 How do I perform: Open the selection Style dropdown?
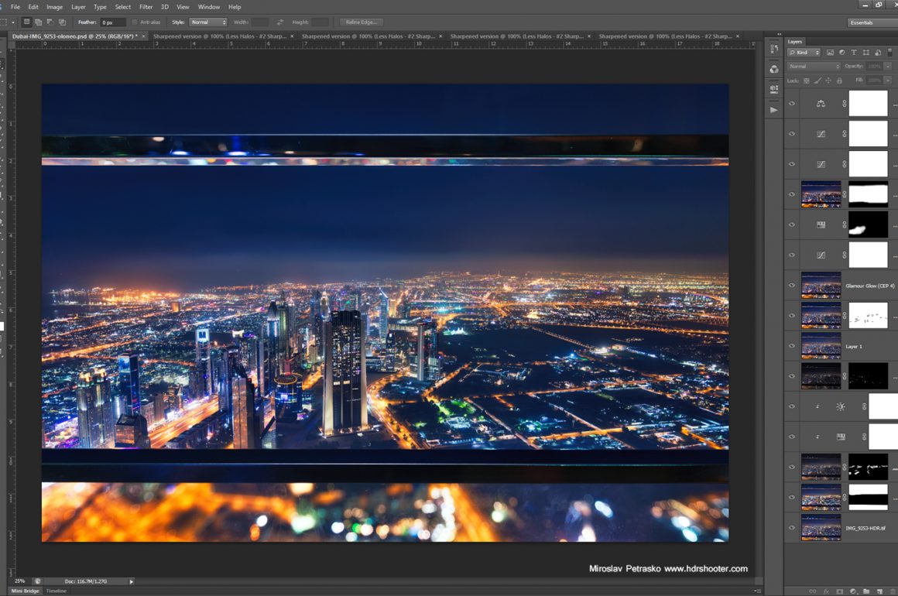click(x=208, y=22)
